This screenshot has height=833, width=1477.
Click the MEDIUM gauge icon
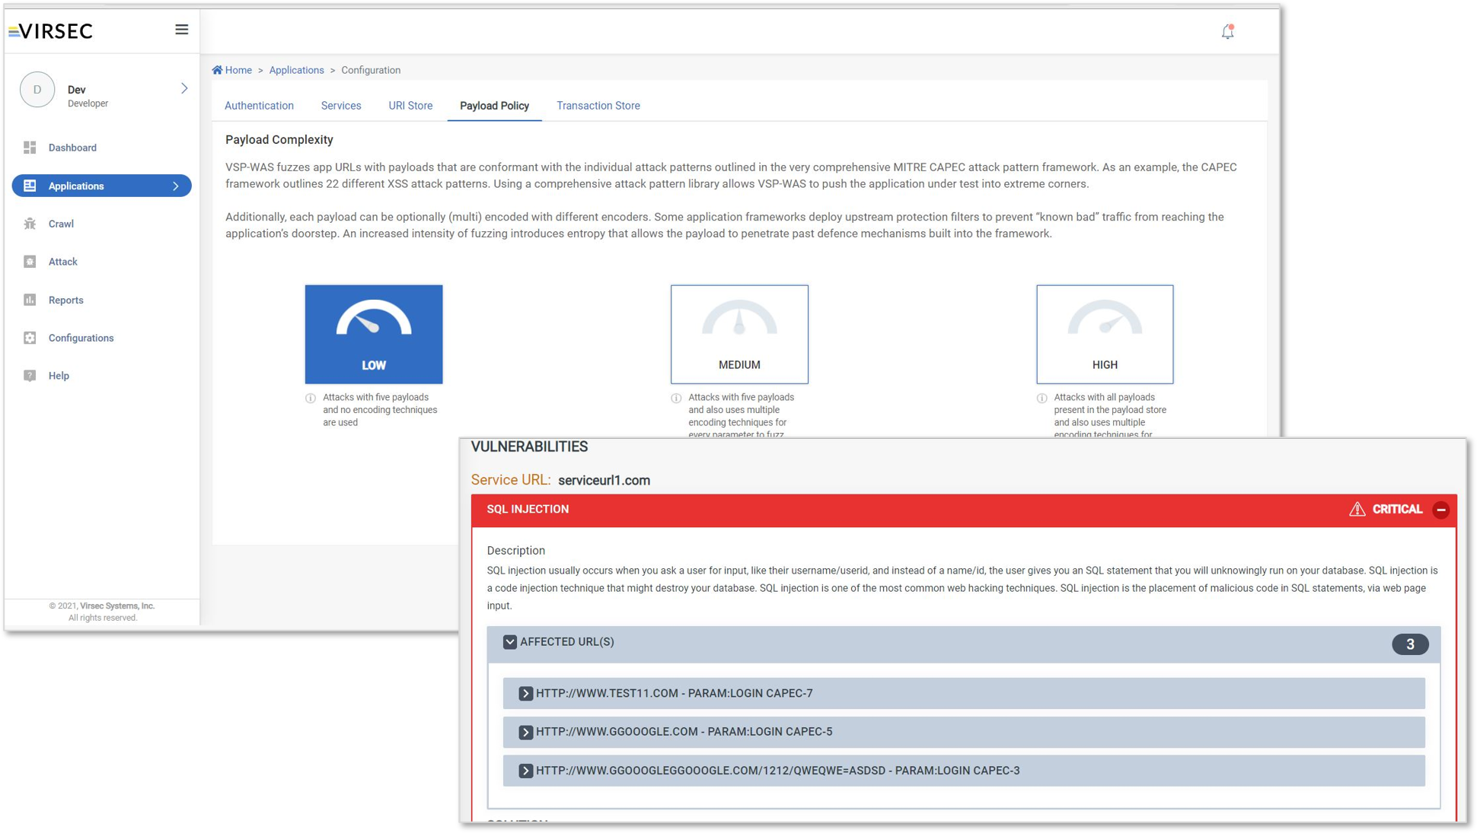[x=739, y=319]
